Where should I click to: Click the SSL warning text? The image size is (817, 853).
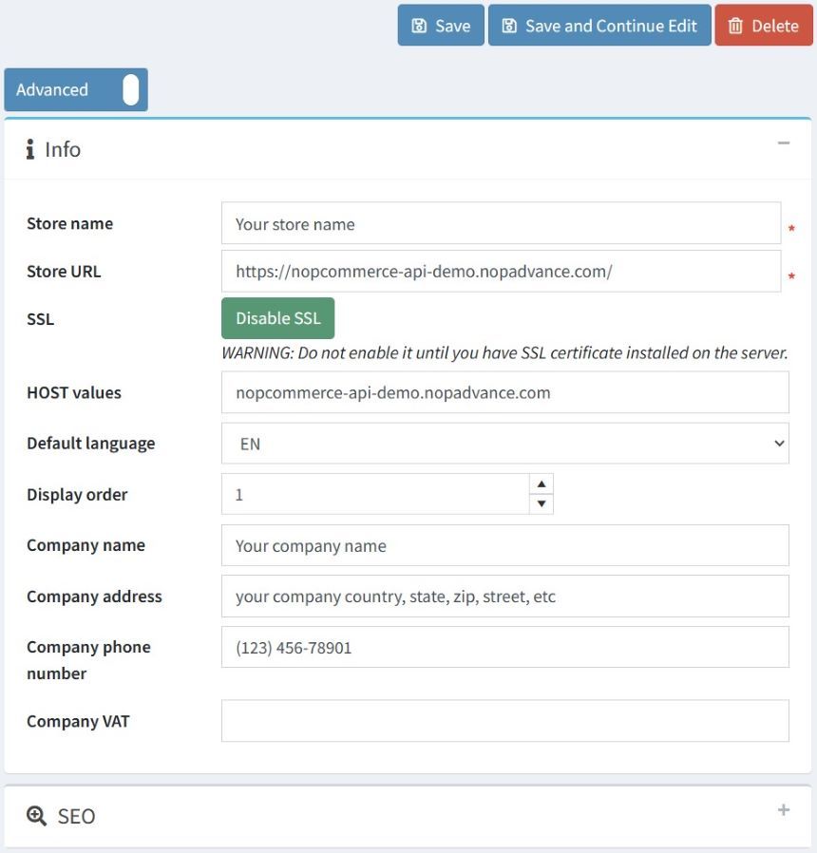tap(504, 353)
